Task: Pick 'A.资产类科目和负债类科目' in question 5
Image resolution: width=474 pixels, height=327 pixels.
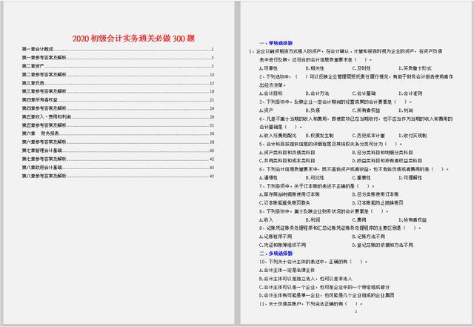Action: pyautogui.click(x=287, y=151)
